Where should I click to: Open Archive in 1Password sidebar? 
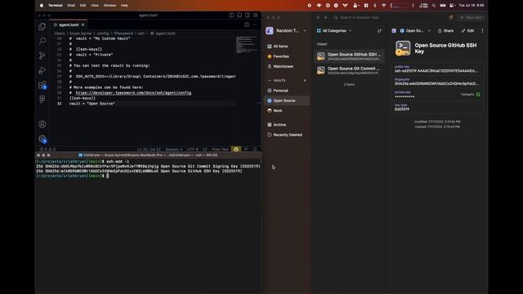pyautogui.click(x=287, y=125)
